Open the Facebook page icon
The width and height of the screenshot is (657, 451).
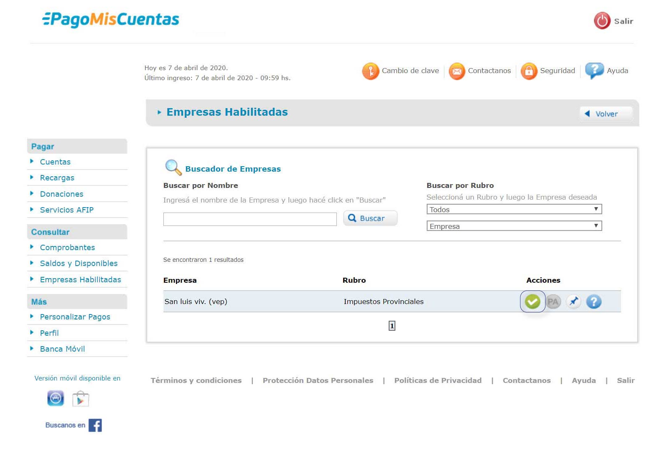click(95, 425)
